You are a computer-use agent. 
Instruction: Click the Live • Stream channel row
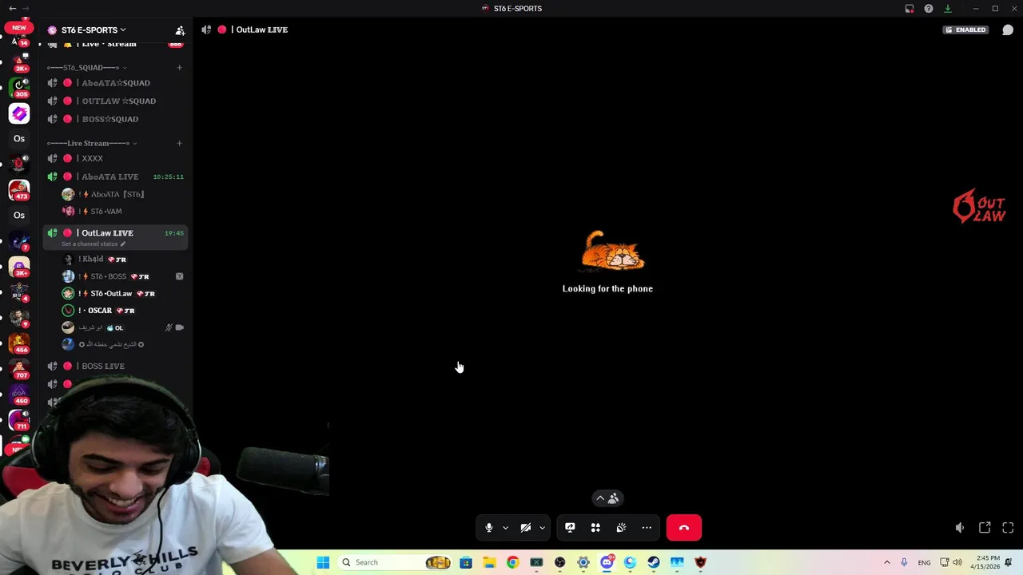coord(115,44)
